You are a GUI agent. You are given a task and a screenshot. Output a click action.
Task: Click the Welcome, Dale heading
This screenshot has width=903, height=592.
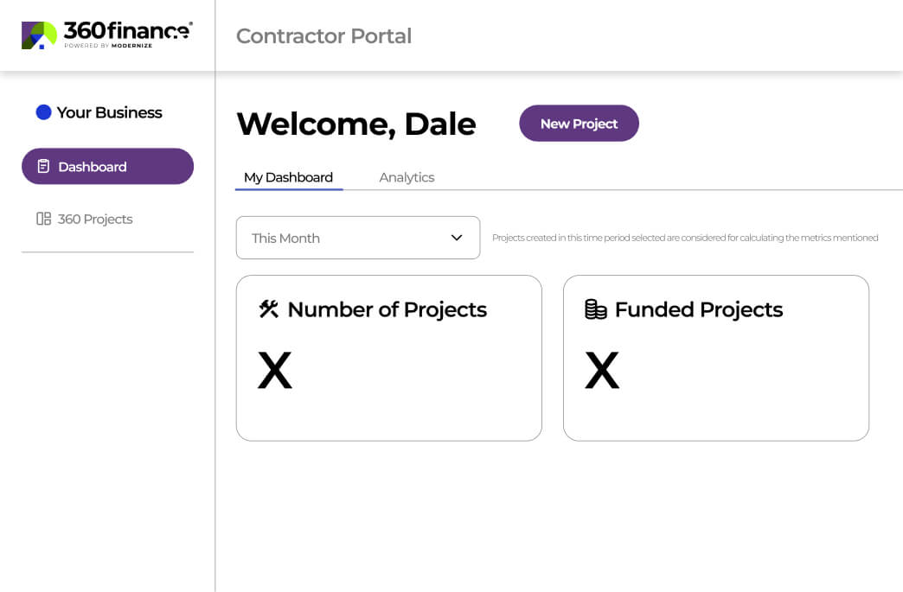(355, 124)
